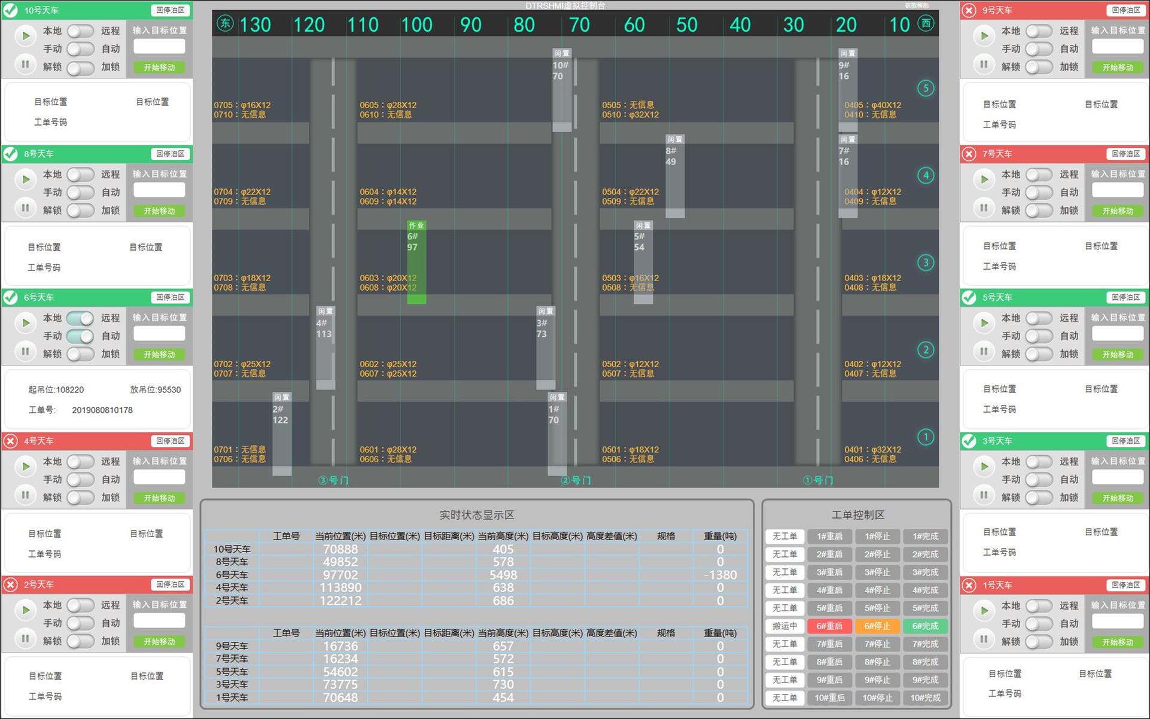This screenshot has width=1150, height=719.
Task: Click the play icon in 10号天车 panel
Action: (25, 36)
